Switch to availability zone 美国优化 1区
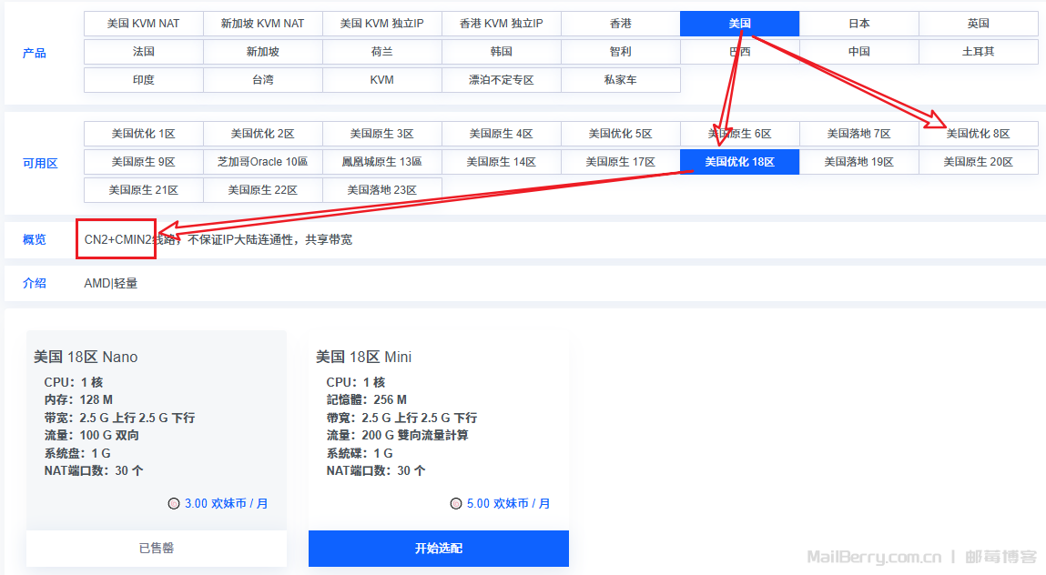Image resolution: width=1046 pixels, height=575 pixels. 143,134
